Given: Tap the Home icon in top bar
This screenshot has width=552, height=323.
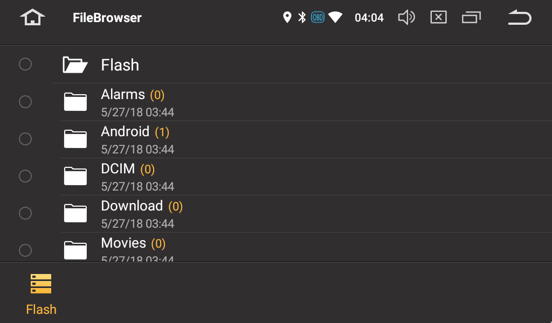Looking at the screenshot, I should pos(32,18).
